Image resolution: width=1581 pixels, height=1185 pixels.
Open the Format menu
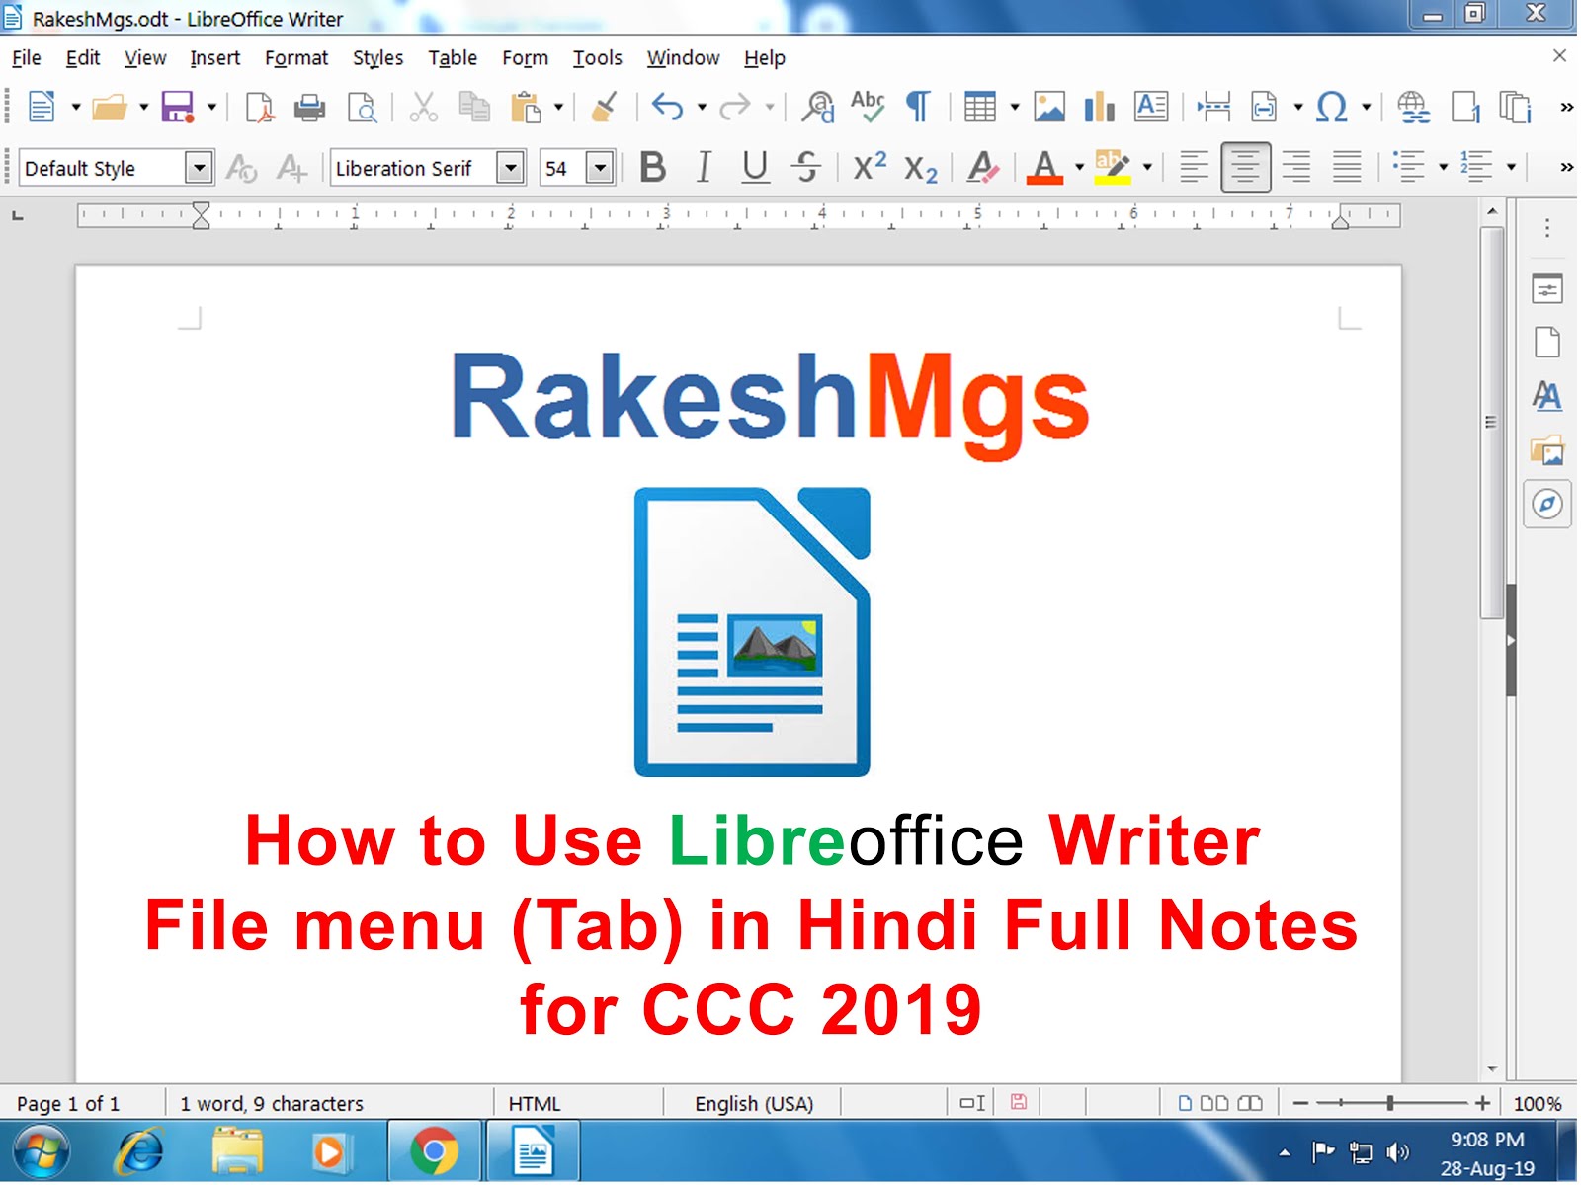(x=295, y=57)
